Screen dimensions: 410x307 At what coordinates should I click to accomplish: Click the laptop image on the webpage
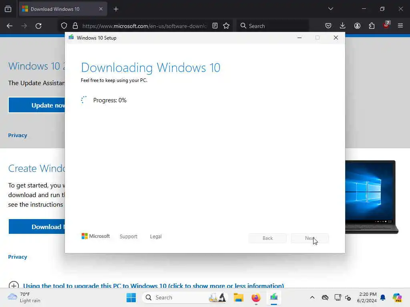[371, 197]
